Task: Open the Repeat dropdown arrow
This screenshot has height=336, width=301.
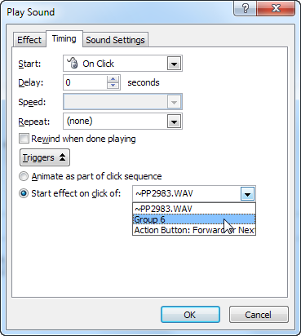Action: click(174, 122)
